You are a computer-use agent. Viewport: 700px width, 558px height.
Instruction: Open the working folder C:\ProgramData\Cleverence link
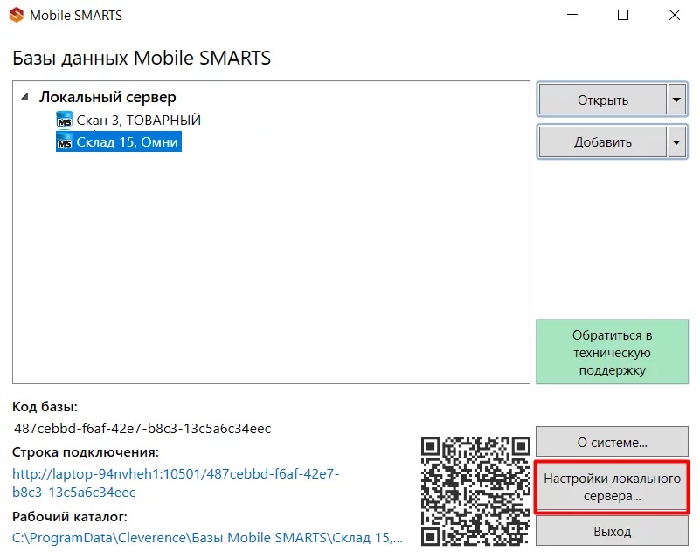tap(208, 538)
